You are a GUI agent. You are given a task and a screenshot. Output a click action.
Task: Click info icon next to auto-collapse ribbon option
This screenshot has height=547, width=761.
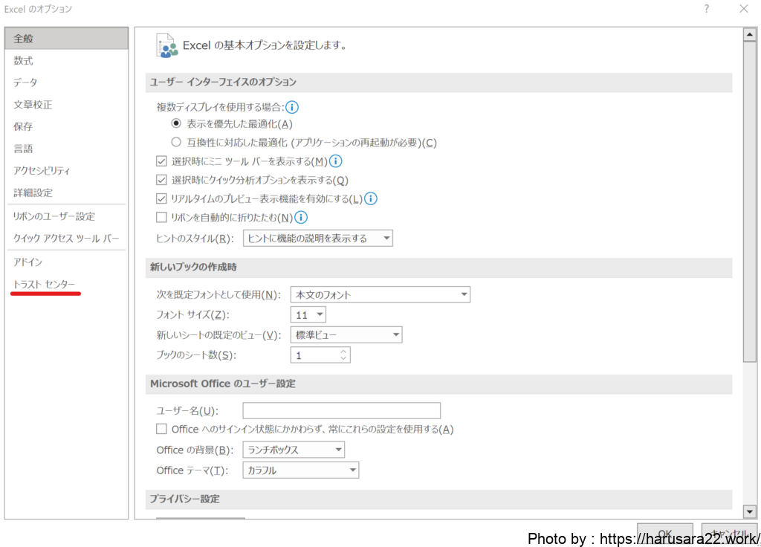click(301, 218)
